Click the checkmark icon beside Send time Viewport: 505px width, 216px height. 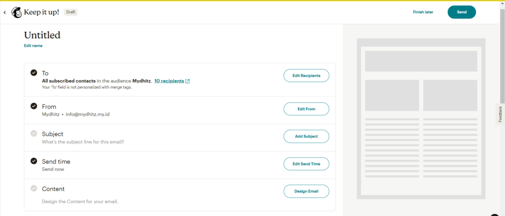34,161
